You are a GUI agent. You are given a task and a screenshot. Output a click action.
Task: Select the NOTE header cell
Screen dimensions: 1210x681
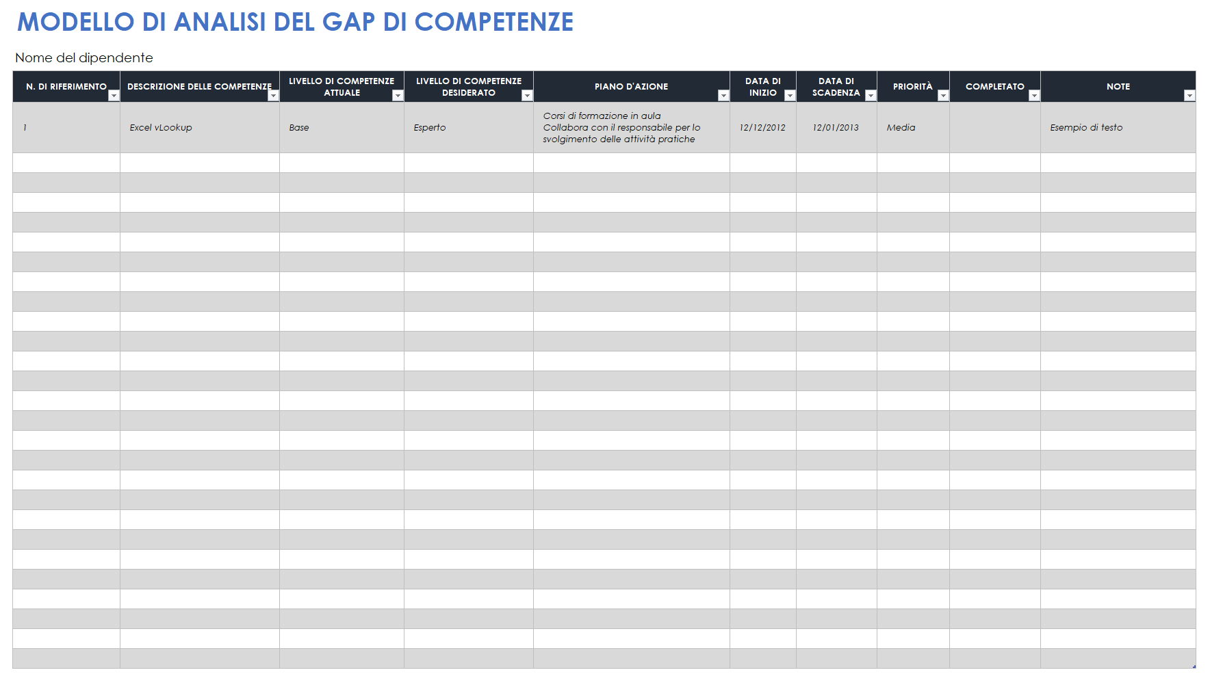tap(1118, 87)
